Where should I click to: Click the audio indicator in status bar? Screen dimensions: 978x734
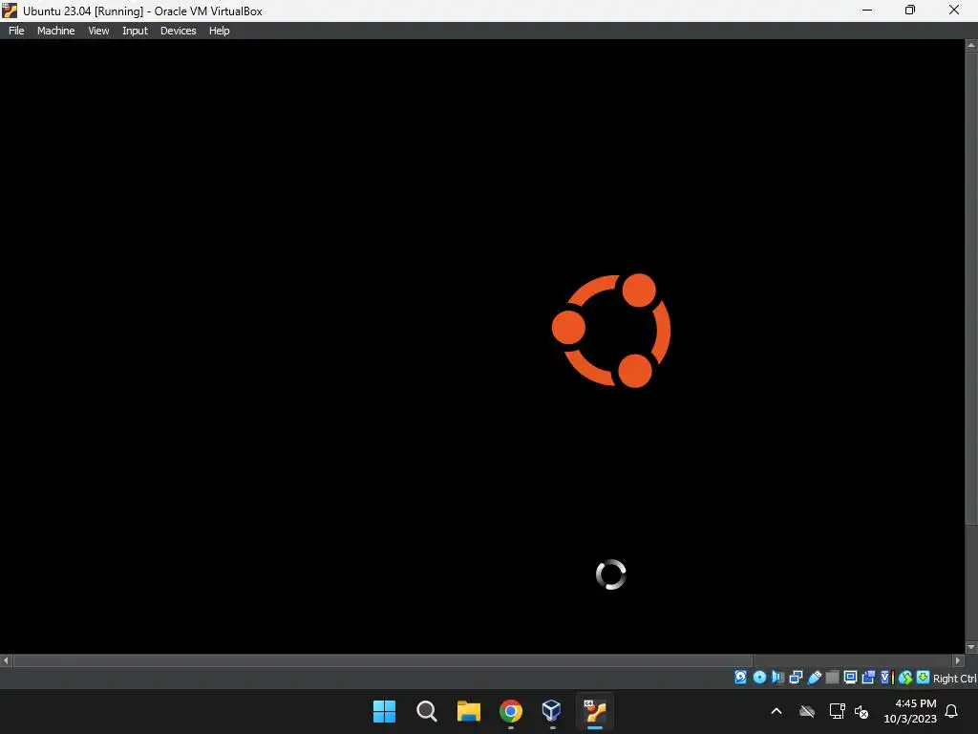(x=777, y=678)
